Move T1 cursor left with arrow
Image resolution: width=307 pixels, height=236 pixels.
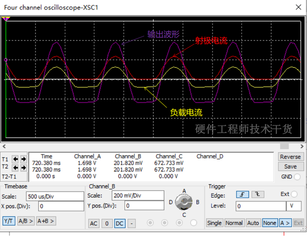(15, 159)
